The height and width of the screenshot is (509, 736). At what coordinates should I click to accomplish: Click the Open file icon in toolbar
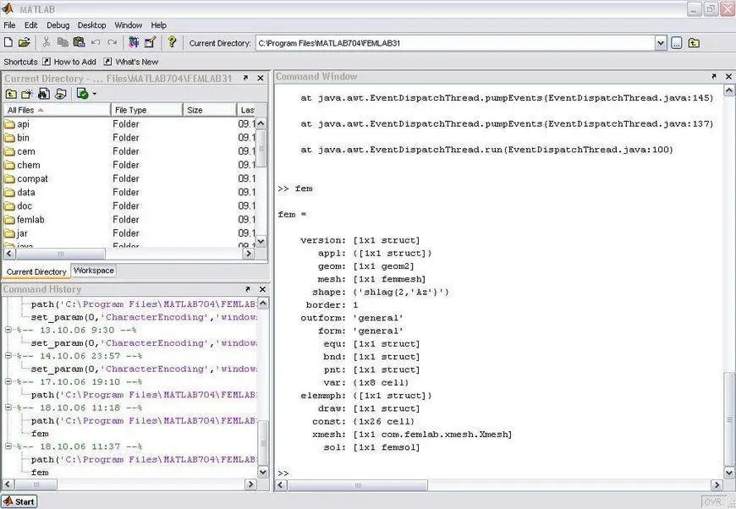(25, 42)
